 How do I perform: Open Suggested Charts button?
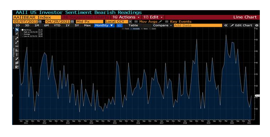pos(86,17)
